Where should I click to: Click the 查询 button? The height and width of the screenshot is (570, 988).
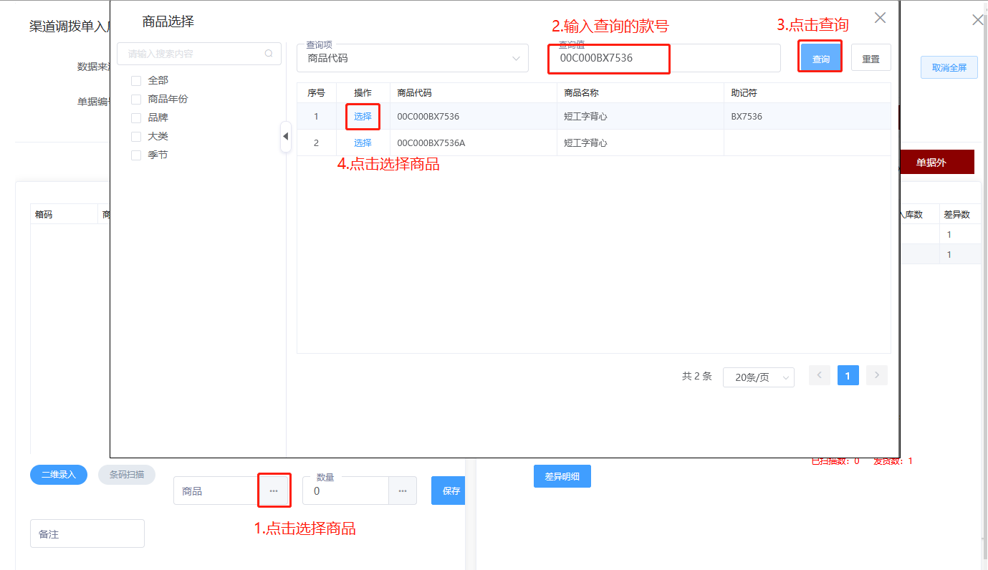pyautogui.click(x=821, y=59)
